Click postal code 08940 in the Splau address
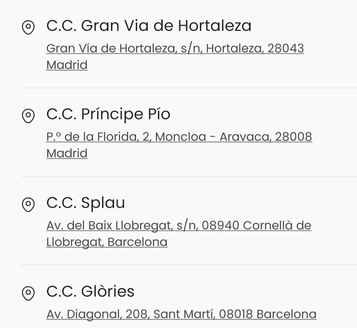Screen dimensions: 357x328 point(220,225)
